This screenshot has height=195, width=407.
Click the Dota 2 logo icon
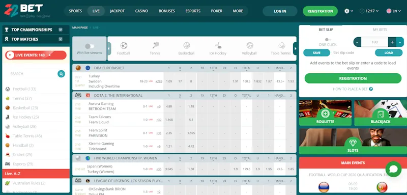[x=88, y=96]
